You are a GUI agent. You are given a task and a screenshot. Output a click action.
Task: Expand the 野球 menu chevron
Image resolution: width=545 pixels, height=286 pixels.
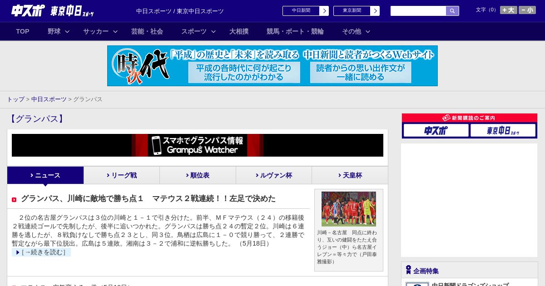tap(67, 31)
